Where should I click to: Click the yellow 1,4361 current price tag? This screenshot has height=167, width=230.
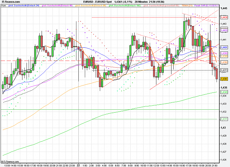(224, 79)
